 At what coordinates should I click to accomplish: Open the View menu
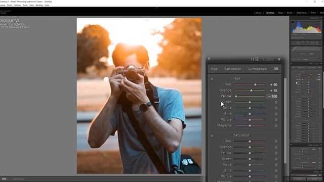coord(31,5)
